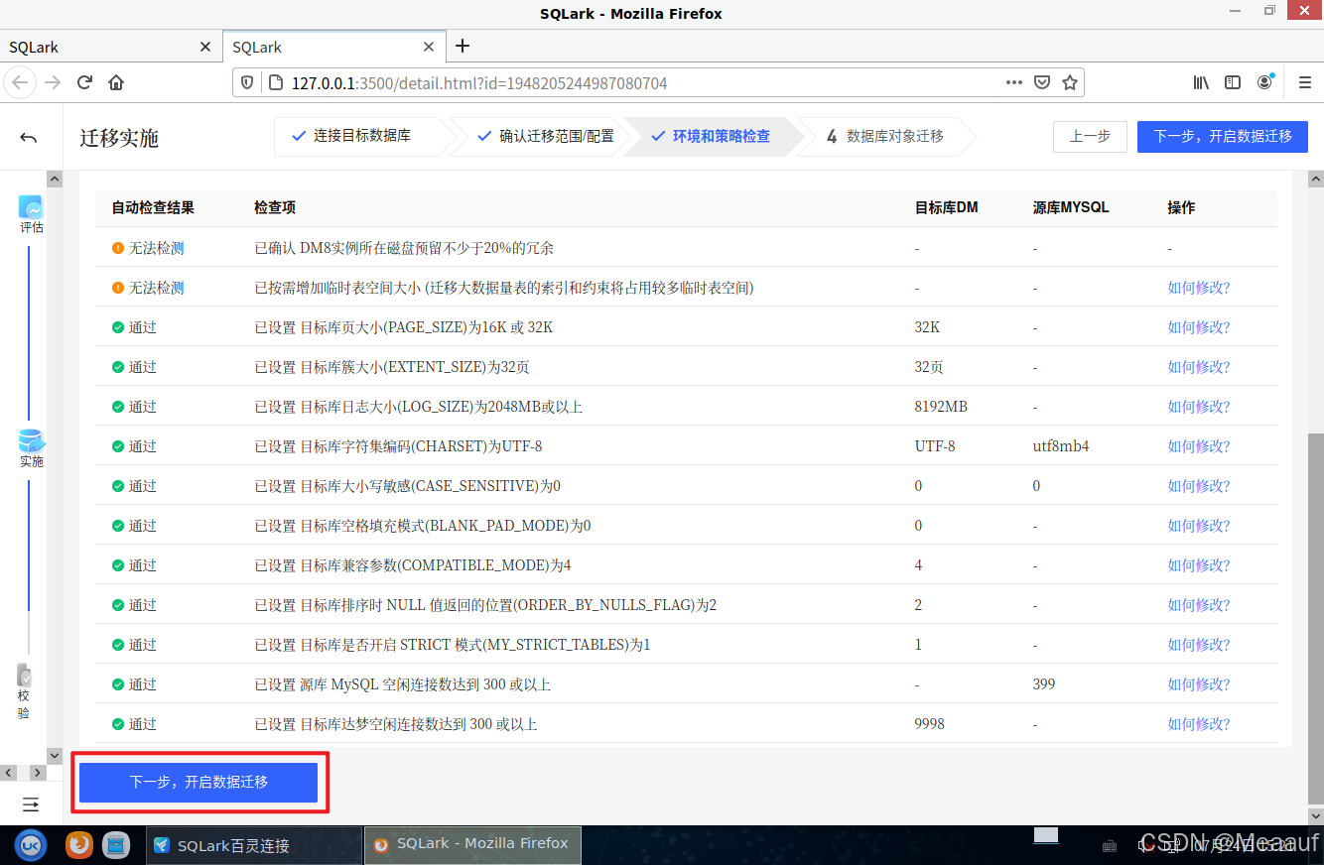The height and width of the screenshot is (865, 1324).
Task: Click the page scrollbar down arrow
Action: pos(1316,815)
